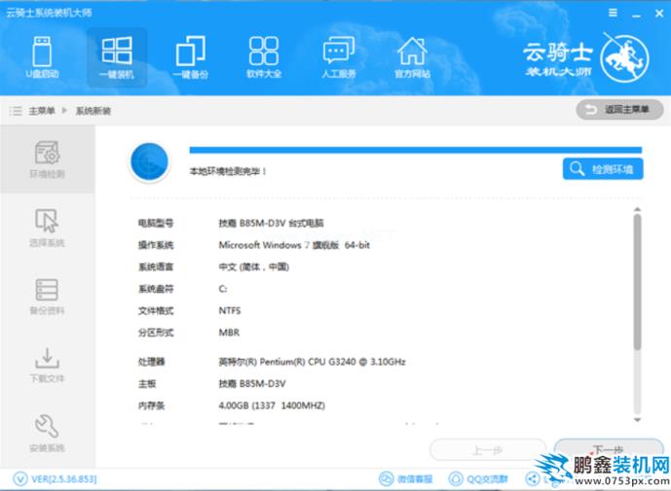Open 微信客服 support link
The height and width of the screenshot is (491, 671).
(406, 479)
